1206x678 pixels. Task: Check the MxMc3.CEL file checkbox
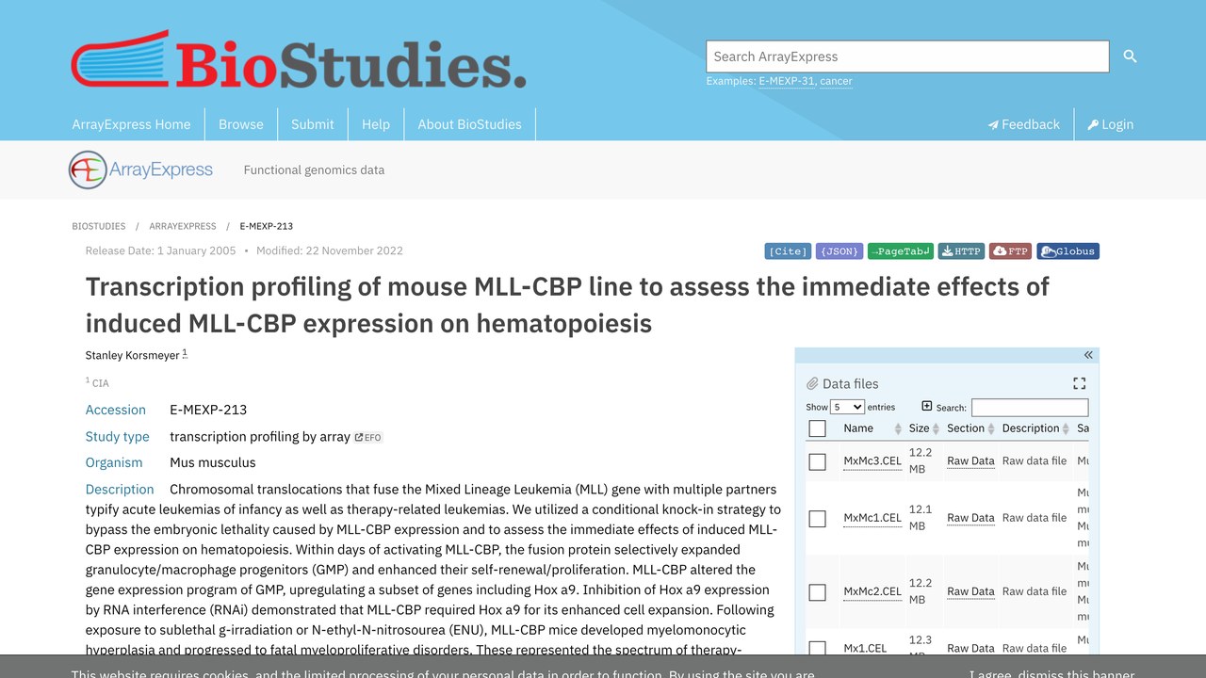tap(817, 461)
